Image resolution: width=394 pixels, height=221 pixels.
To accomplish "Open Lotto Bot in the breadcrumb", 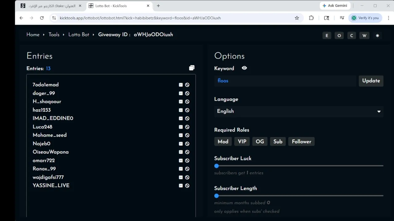I will click(79, 35).
